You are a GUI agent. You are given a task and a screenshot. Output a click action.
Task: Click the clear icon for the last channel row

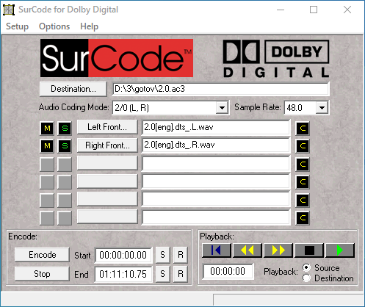(303, 218)
